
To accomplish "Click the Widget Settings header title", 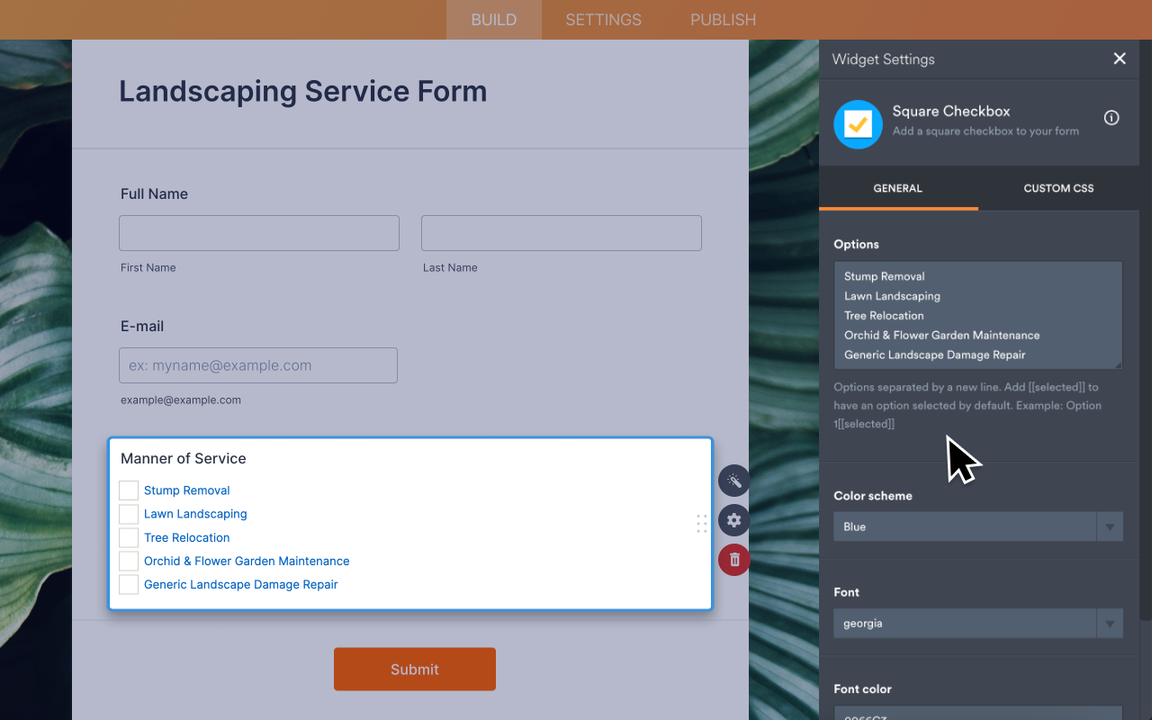I will coord(882,59).
